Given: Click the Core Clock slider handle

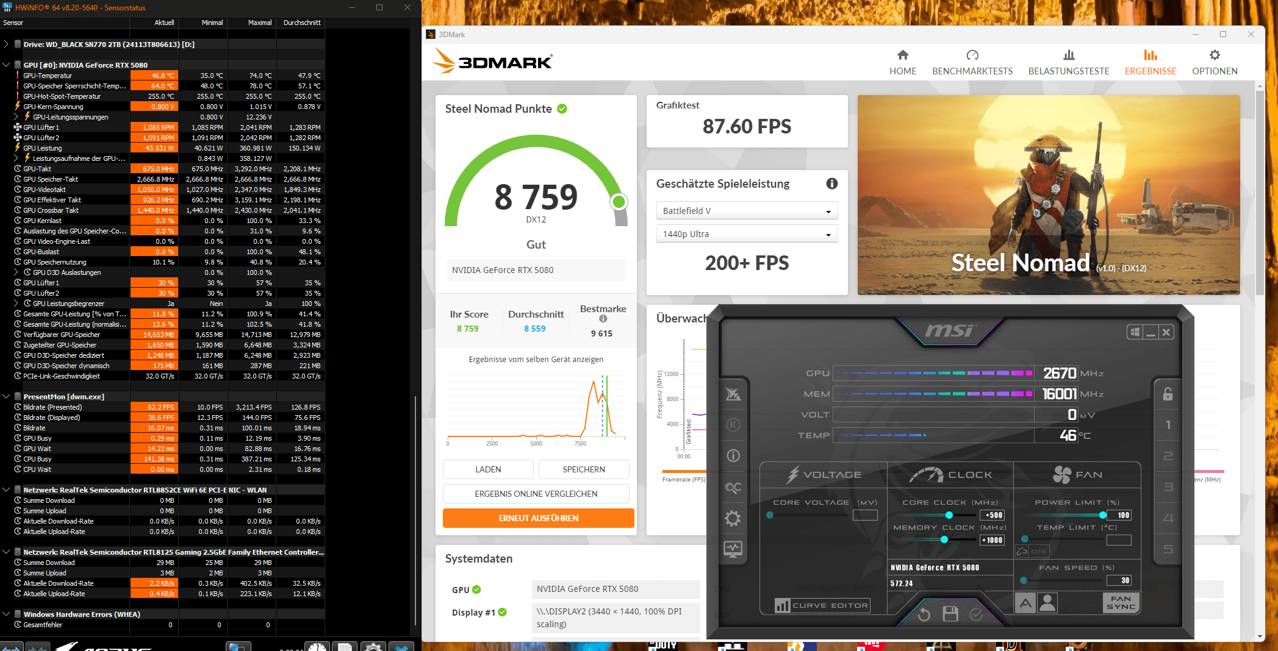Looking at the screenshot, I should click(949, 515).
